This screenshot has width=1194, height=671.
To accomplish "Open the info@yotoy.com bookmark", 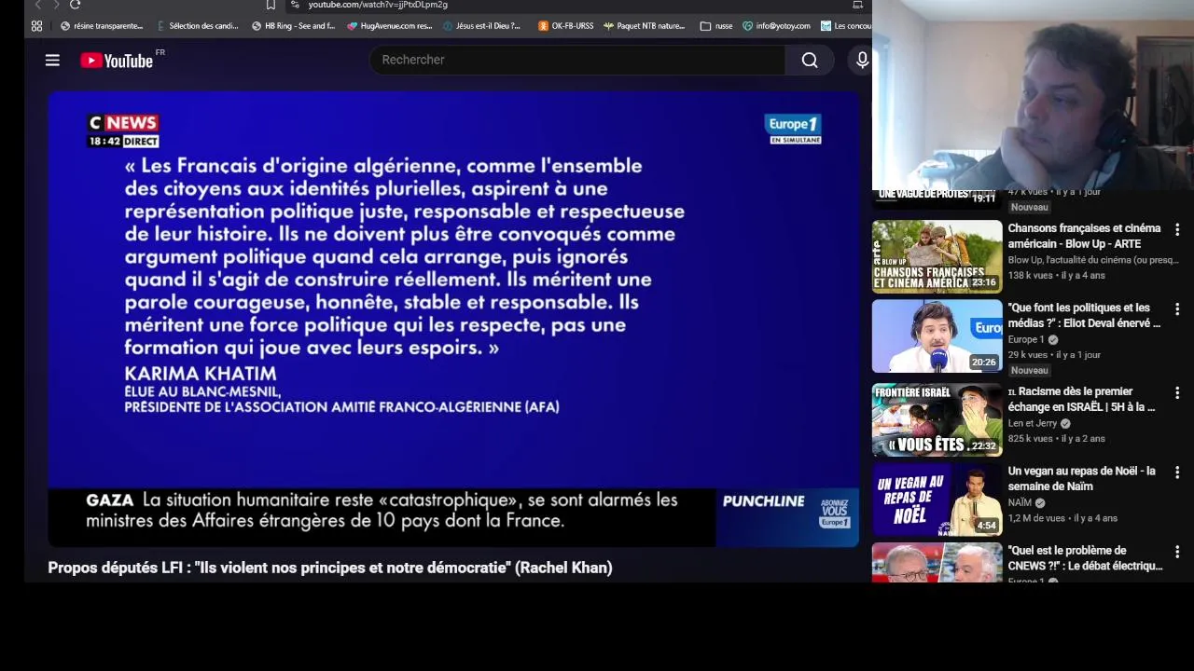I will pyautogui.click(x=776, y=26).
